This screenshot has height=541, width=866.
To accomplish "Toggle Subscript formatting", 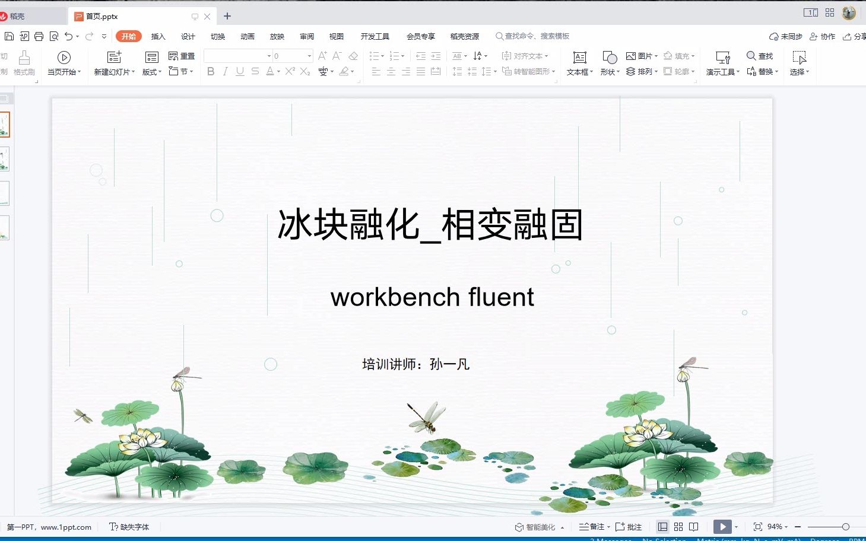I will [x=304, y=71].
